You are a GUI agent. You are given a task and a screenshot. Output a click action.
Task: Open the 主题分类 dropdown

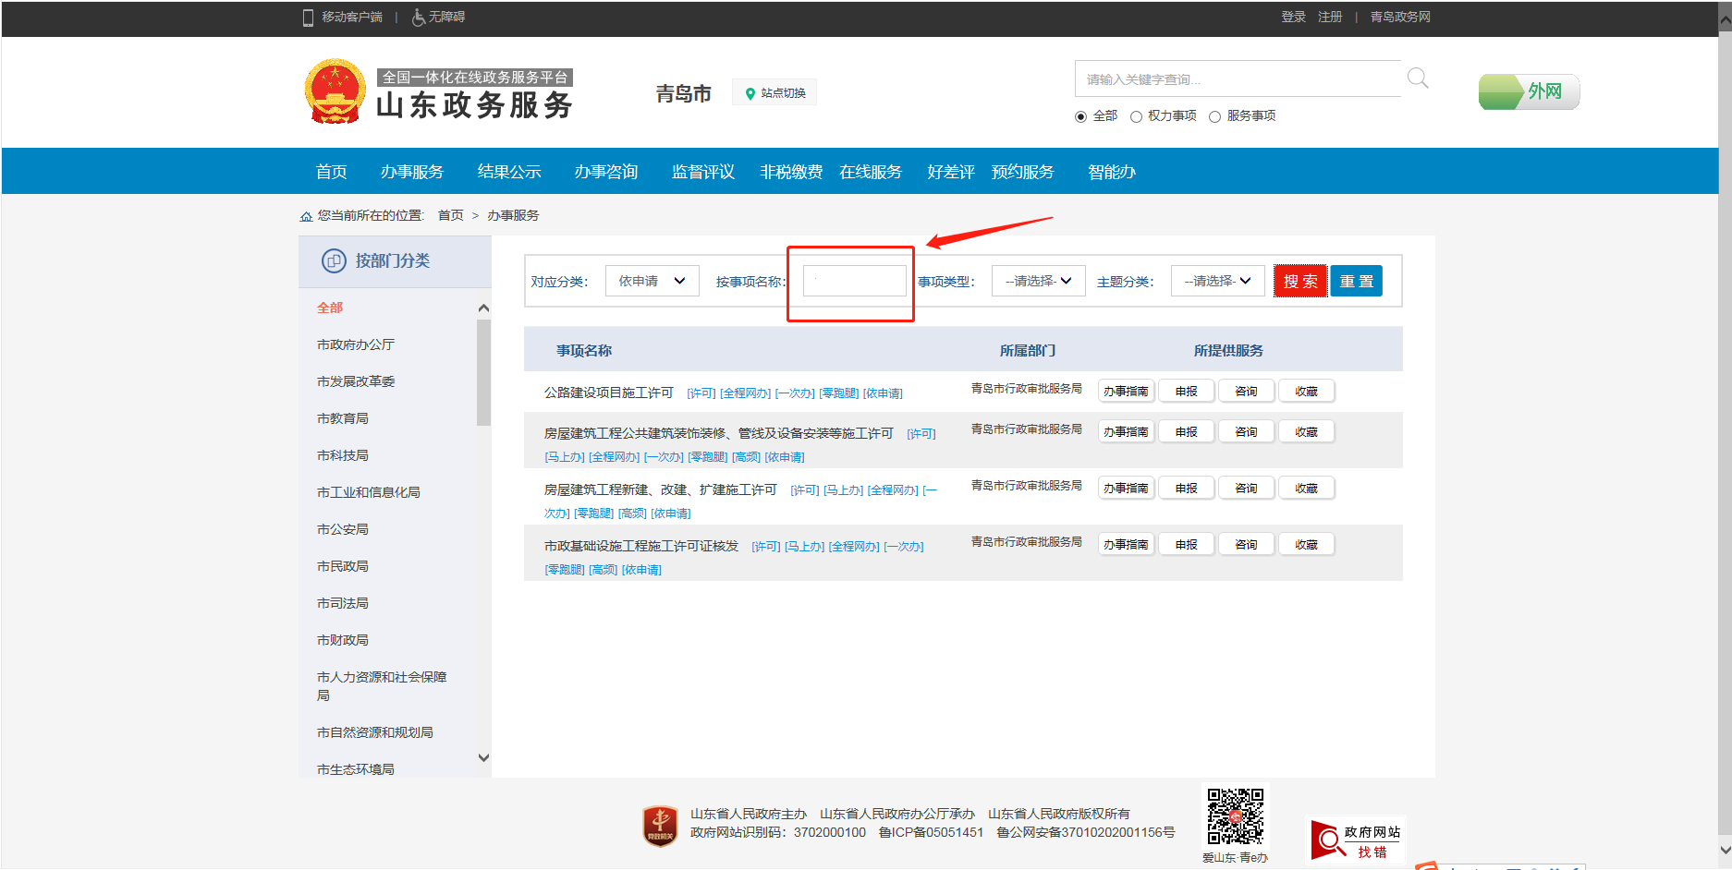[x=1217, y=281]
